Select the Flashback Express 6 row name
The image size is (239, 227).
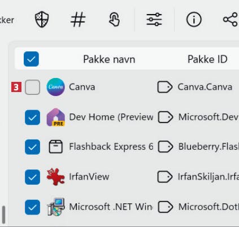point(111,146)
